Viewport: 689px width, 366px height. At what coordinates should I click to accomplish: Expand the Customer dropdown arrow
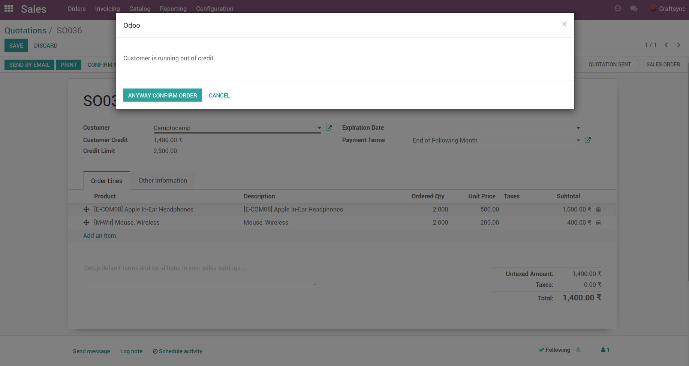[319, 128]
